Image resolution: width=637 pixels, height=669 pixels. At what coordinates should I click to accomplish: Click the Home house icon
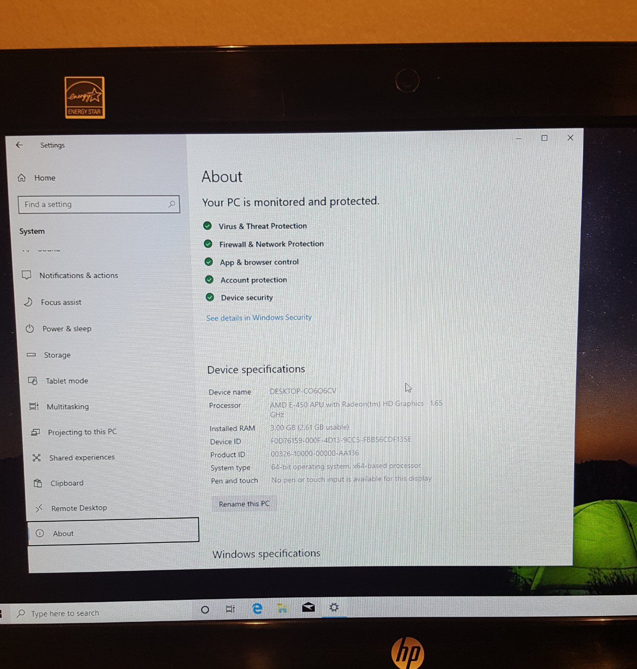pyautogui.click(x=22, y=178)
